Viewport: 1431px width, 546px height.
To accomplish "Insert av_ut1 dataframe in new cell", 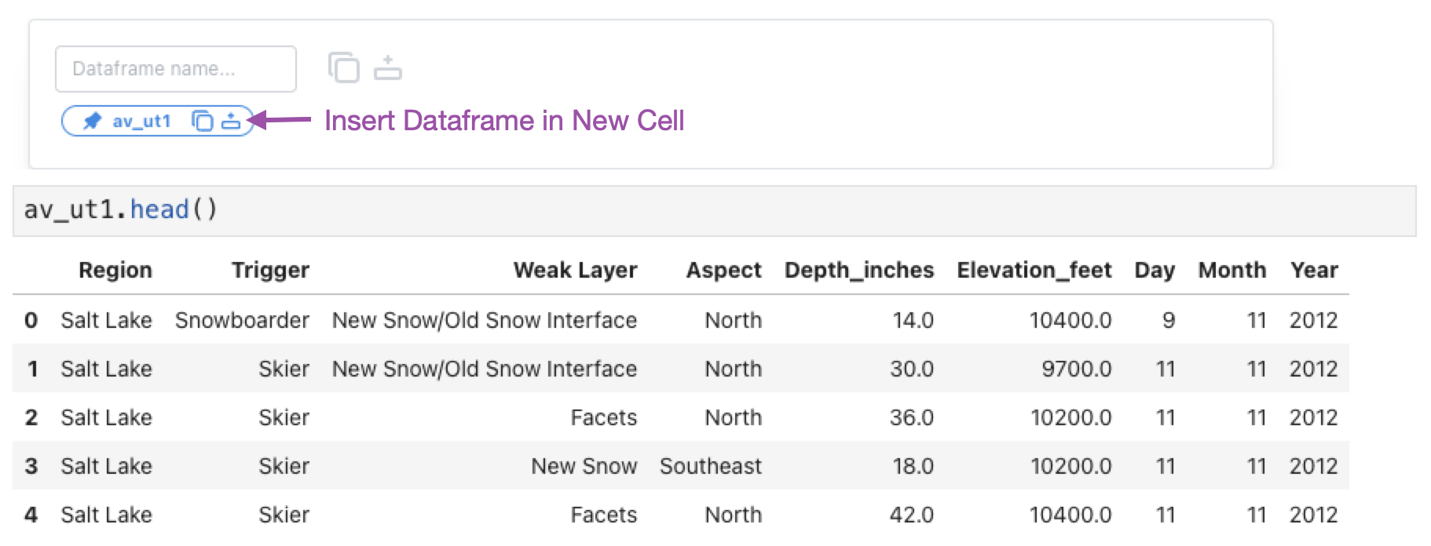I will click(x=231, y=121).
